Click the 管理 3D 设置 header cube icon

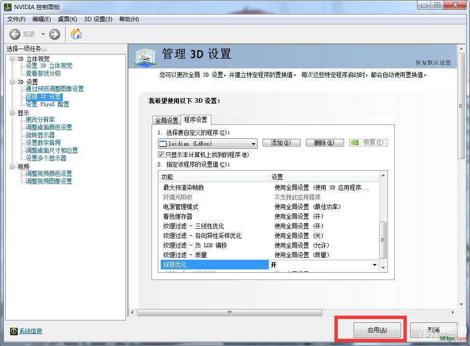(x=145, y=56)
